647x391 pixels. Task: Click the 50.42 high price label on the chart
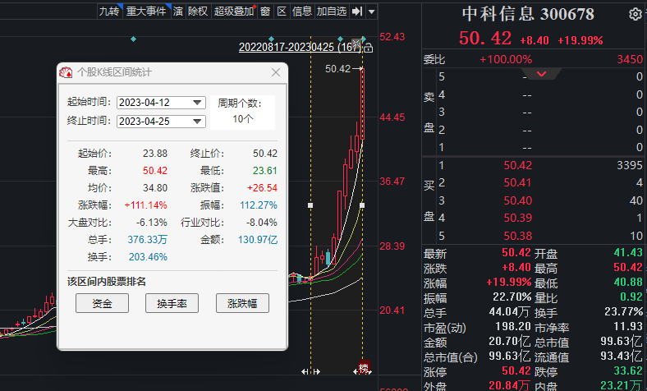point(337,68)
